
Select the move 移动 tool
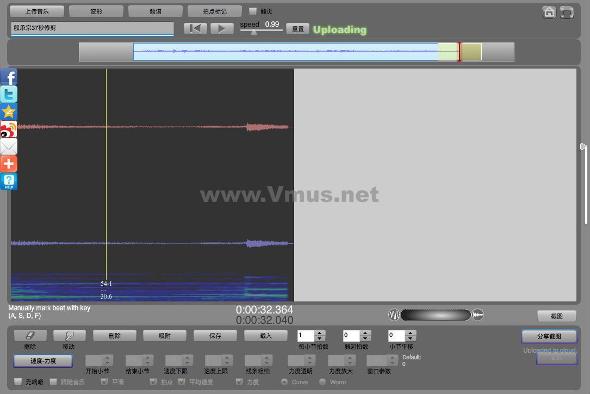click(69, 336)
